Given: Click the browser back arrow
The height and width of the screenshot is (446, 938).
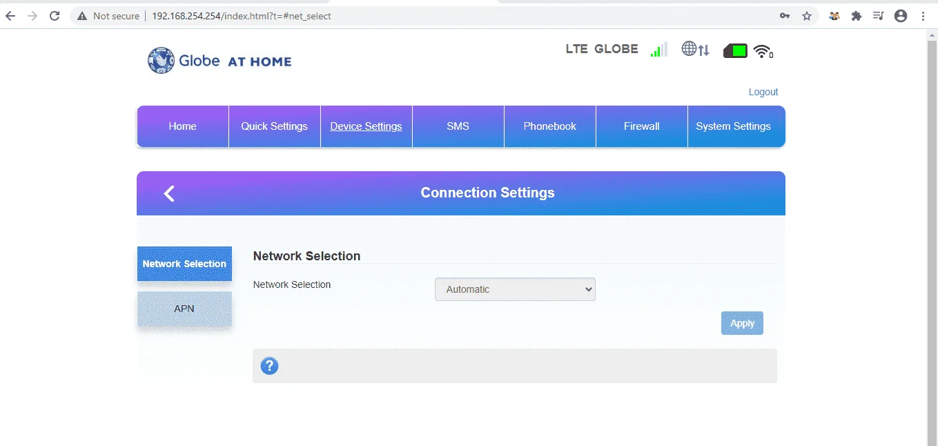Looking at the screenshot, I should (10, 16).
